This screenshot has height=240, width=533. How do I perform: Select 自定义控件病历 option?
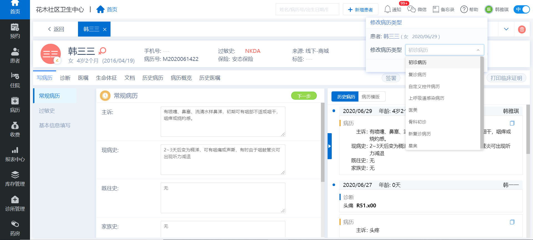click(443, 86)
